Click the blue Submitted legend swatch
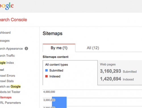142x108 pixels. [47, 70]
